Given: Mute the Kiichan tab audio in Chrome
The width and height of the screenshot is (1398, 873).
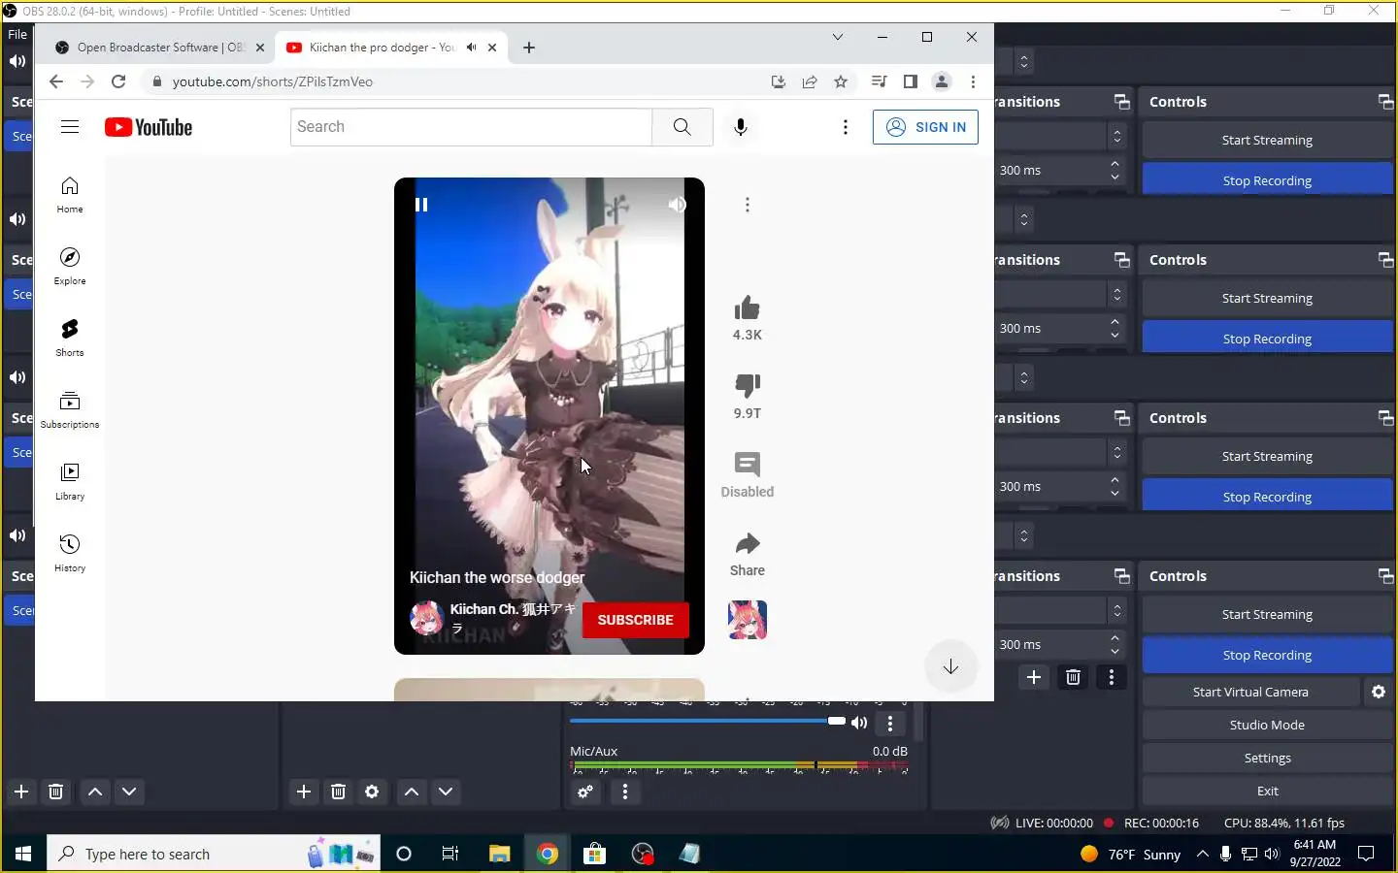Looking at the screenshot, I should 471,48.
